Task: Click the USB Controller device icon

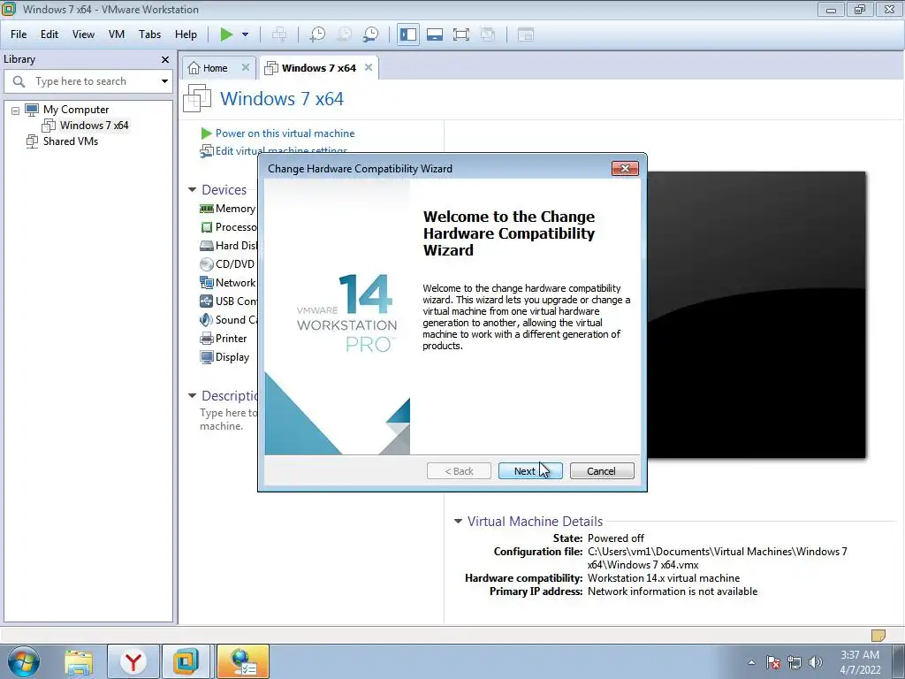Action: 206,301
